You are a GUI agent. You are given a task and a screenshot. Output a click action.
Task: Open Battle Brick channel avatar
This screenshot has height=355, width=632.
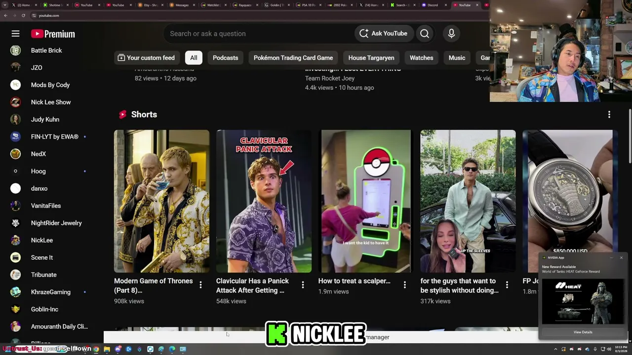tap(15, 50)
